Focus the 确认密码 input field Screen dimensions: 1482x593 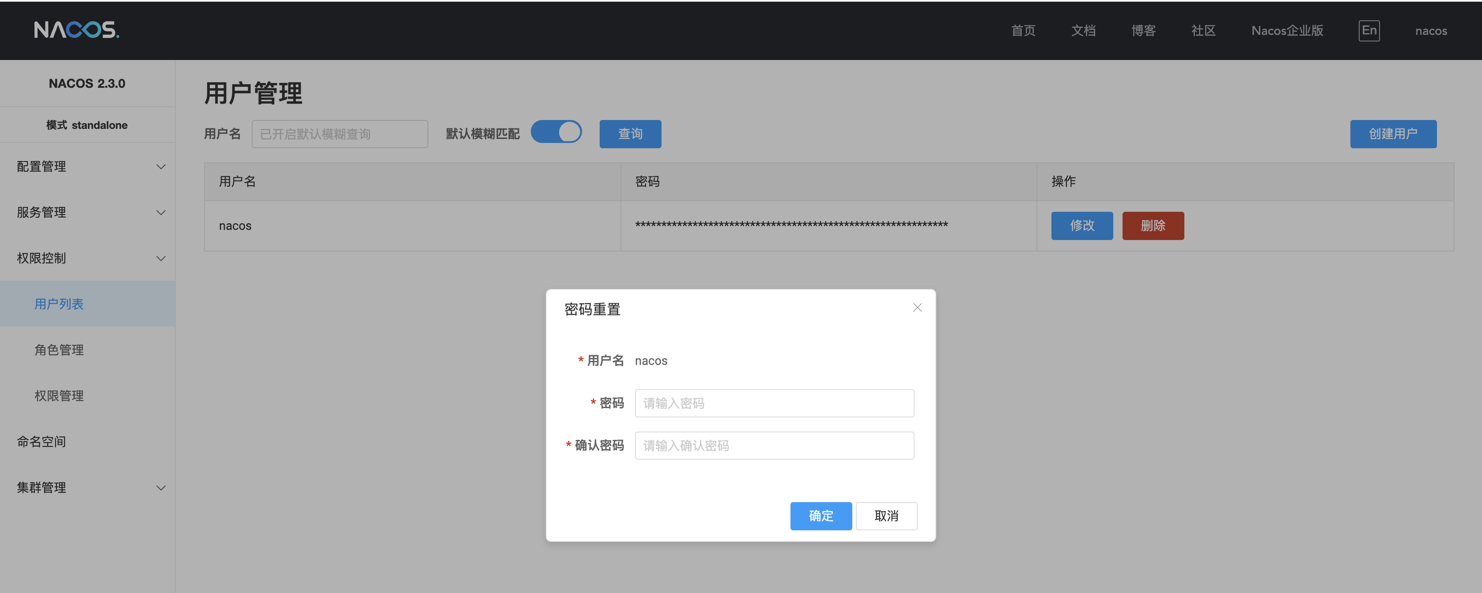click(x=774, y=446)
